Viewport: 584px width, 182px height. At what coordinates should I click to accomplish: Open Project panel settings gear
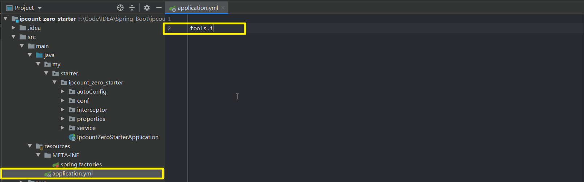click(147, 8)
